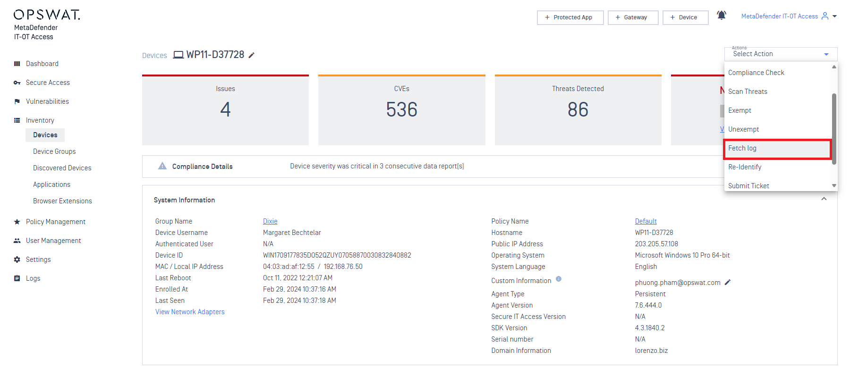Go to Devices breadcrumb link

[x=154, y=56]
